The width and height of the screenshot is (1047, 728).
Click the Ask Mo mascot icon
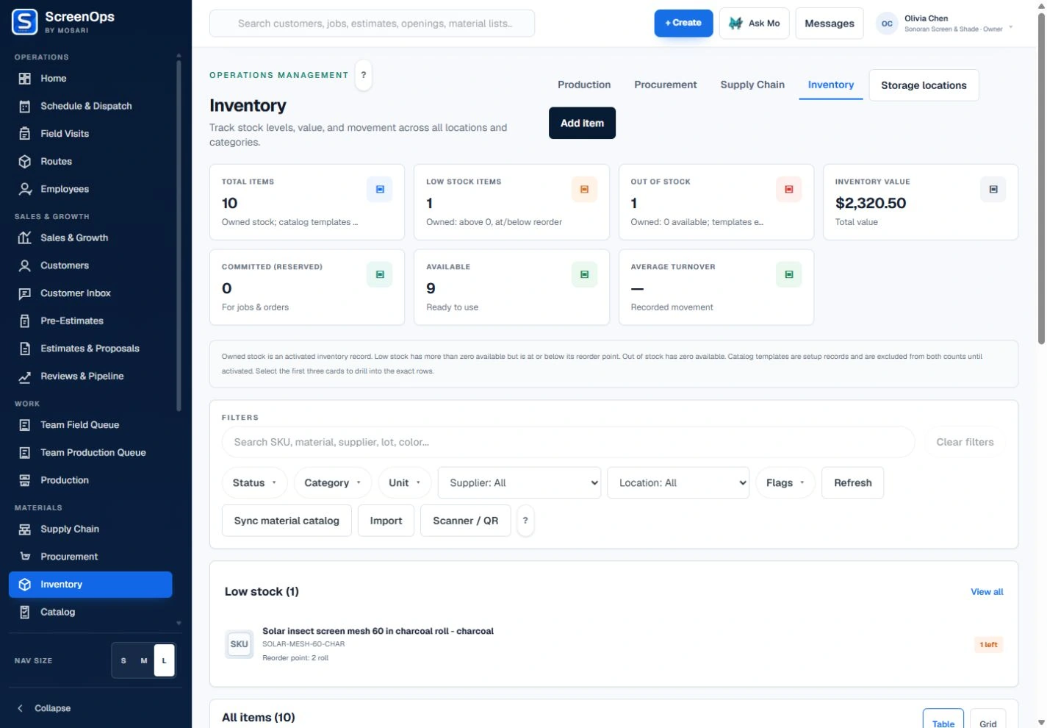(x=735, y=24)
